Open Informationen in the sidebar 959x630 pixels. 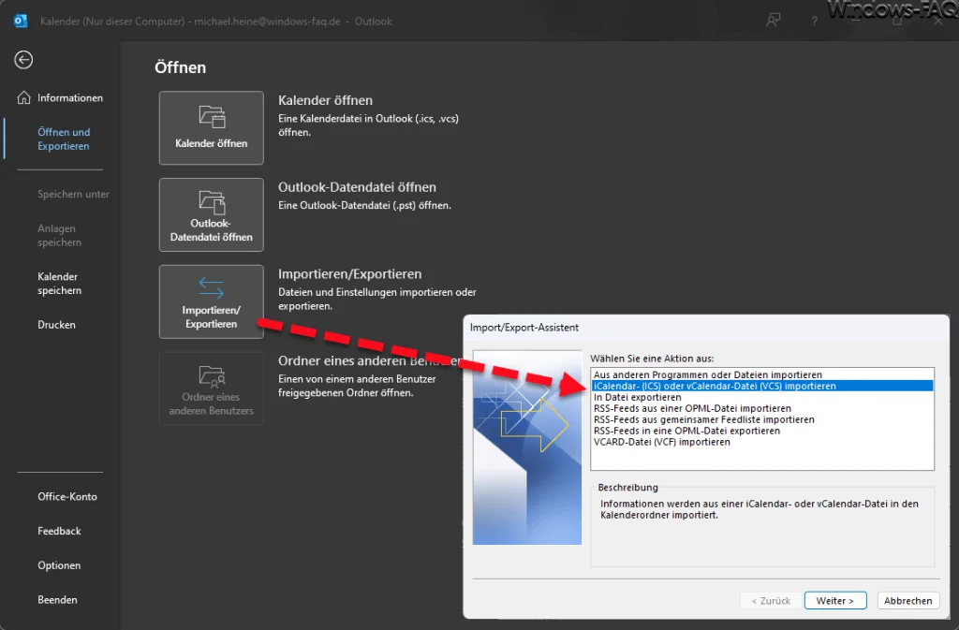point(69,97)
